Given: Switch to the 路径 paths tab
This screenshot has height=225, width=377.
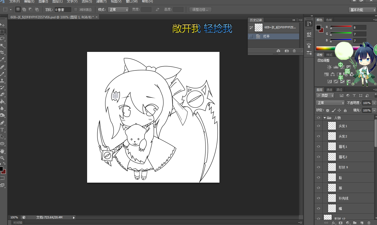Looking at the screenshot, I should (339, 90).
